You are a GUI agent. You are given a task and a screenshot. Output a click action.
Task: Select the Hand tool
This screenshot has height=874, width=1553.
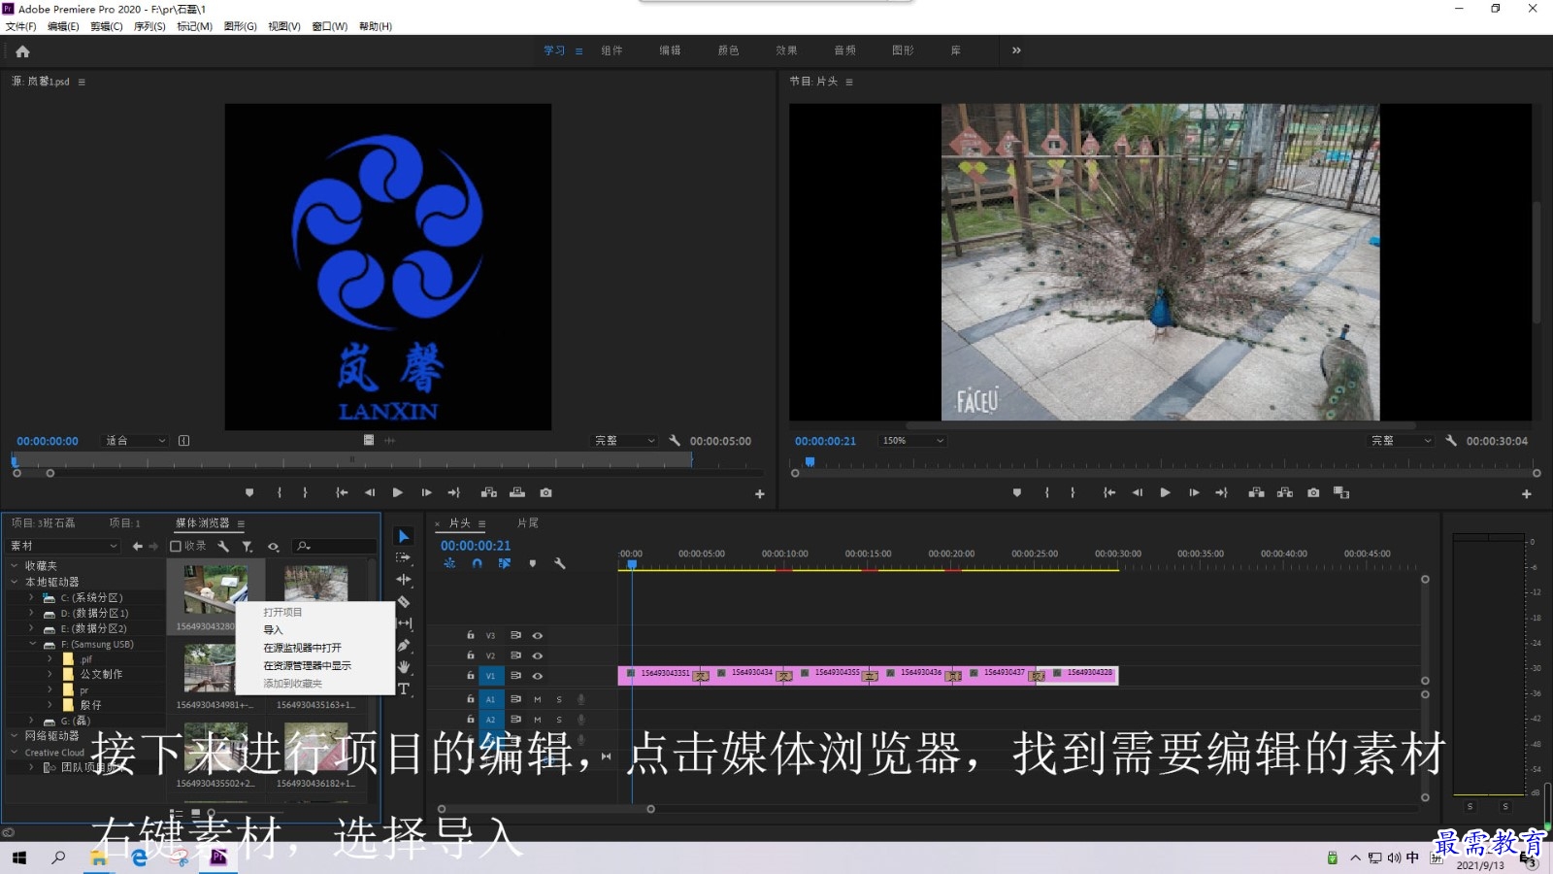click(x=404, y=667)
